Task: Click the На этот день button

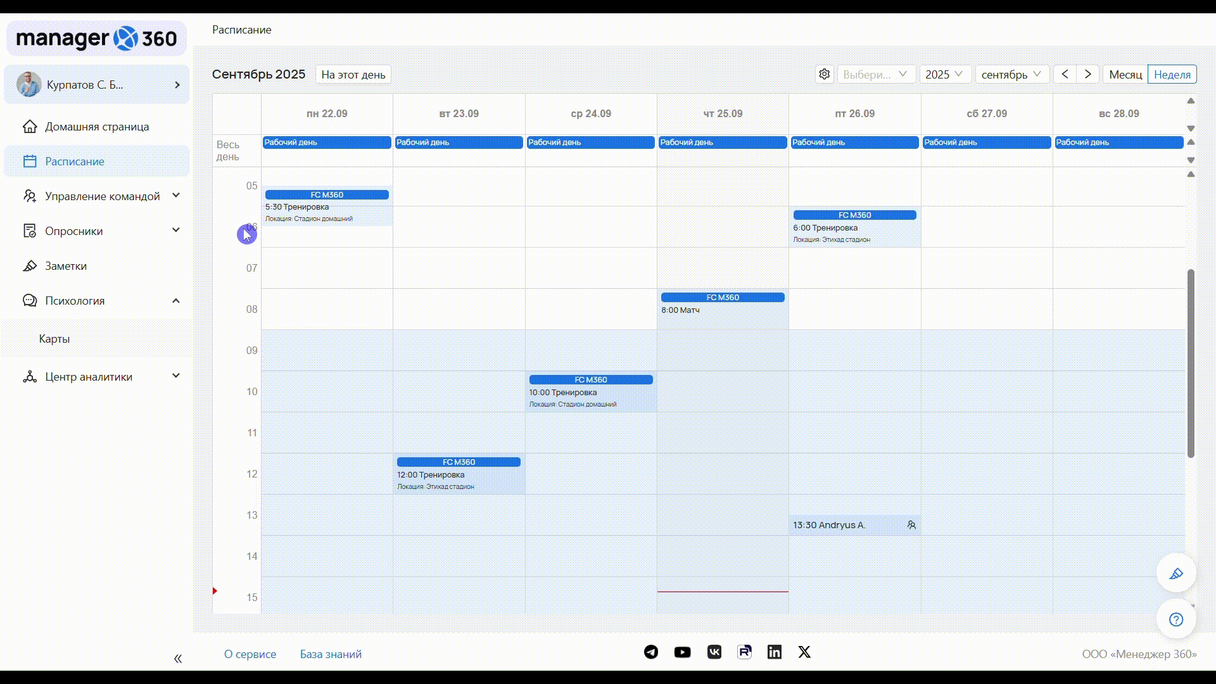Action: 353,74
